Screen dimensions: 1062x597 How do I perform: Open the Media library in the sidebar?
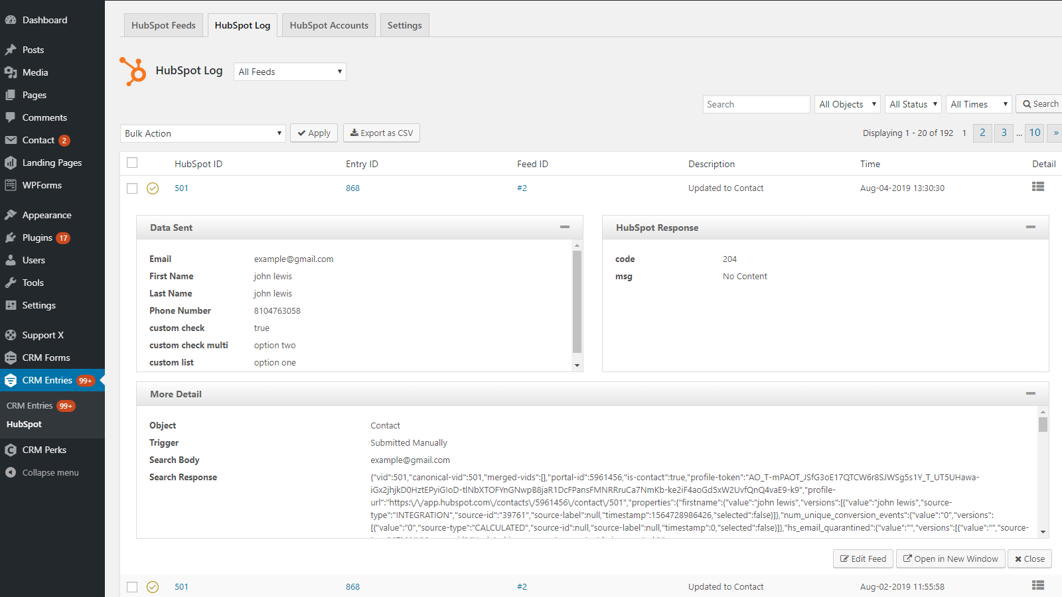35,72
